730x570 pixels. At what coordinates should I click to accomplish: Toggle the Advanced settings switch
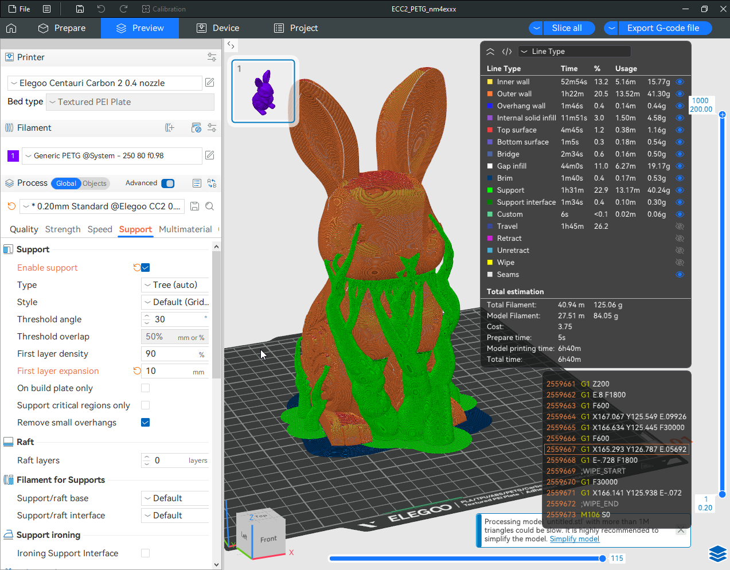(168, 184)
